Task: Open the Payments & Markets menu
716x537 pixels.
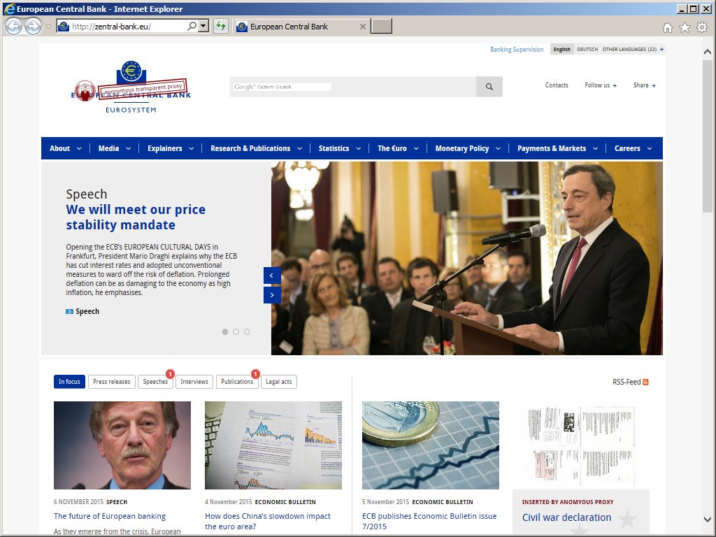Action: tap(557, 148)
